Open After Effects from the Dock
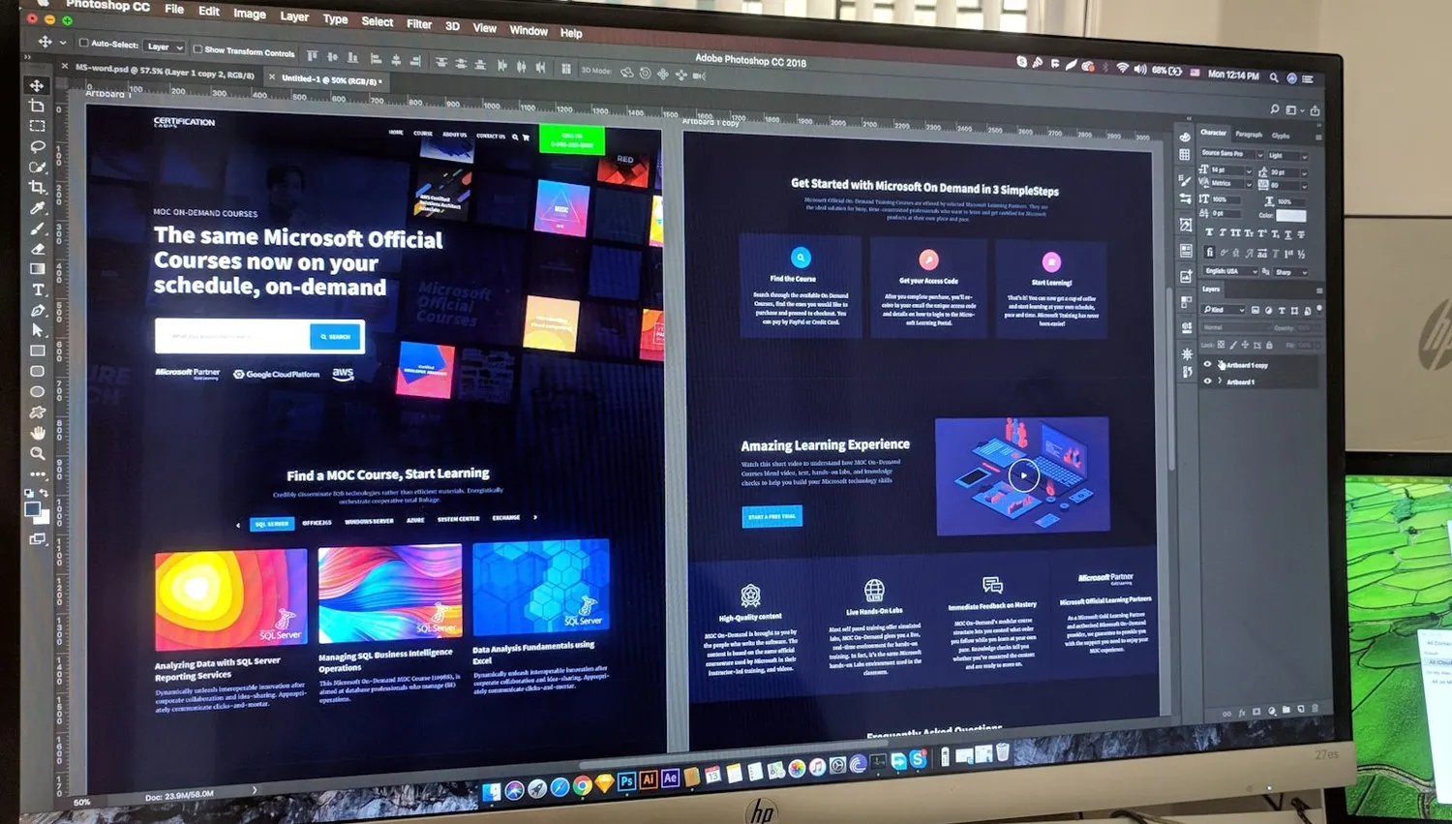The height and width of the screenshot is (824, 1452). pyautogui.click(x=670, y=778)
